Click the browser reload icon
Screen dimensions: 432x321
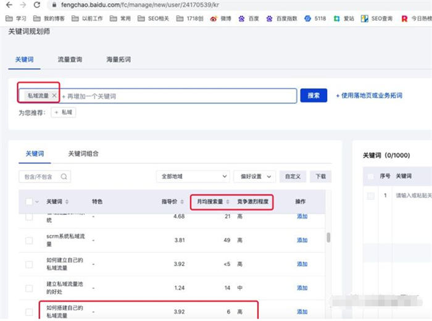[x=36, y=5]
